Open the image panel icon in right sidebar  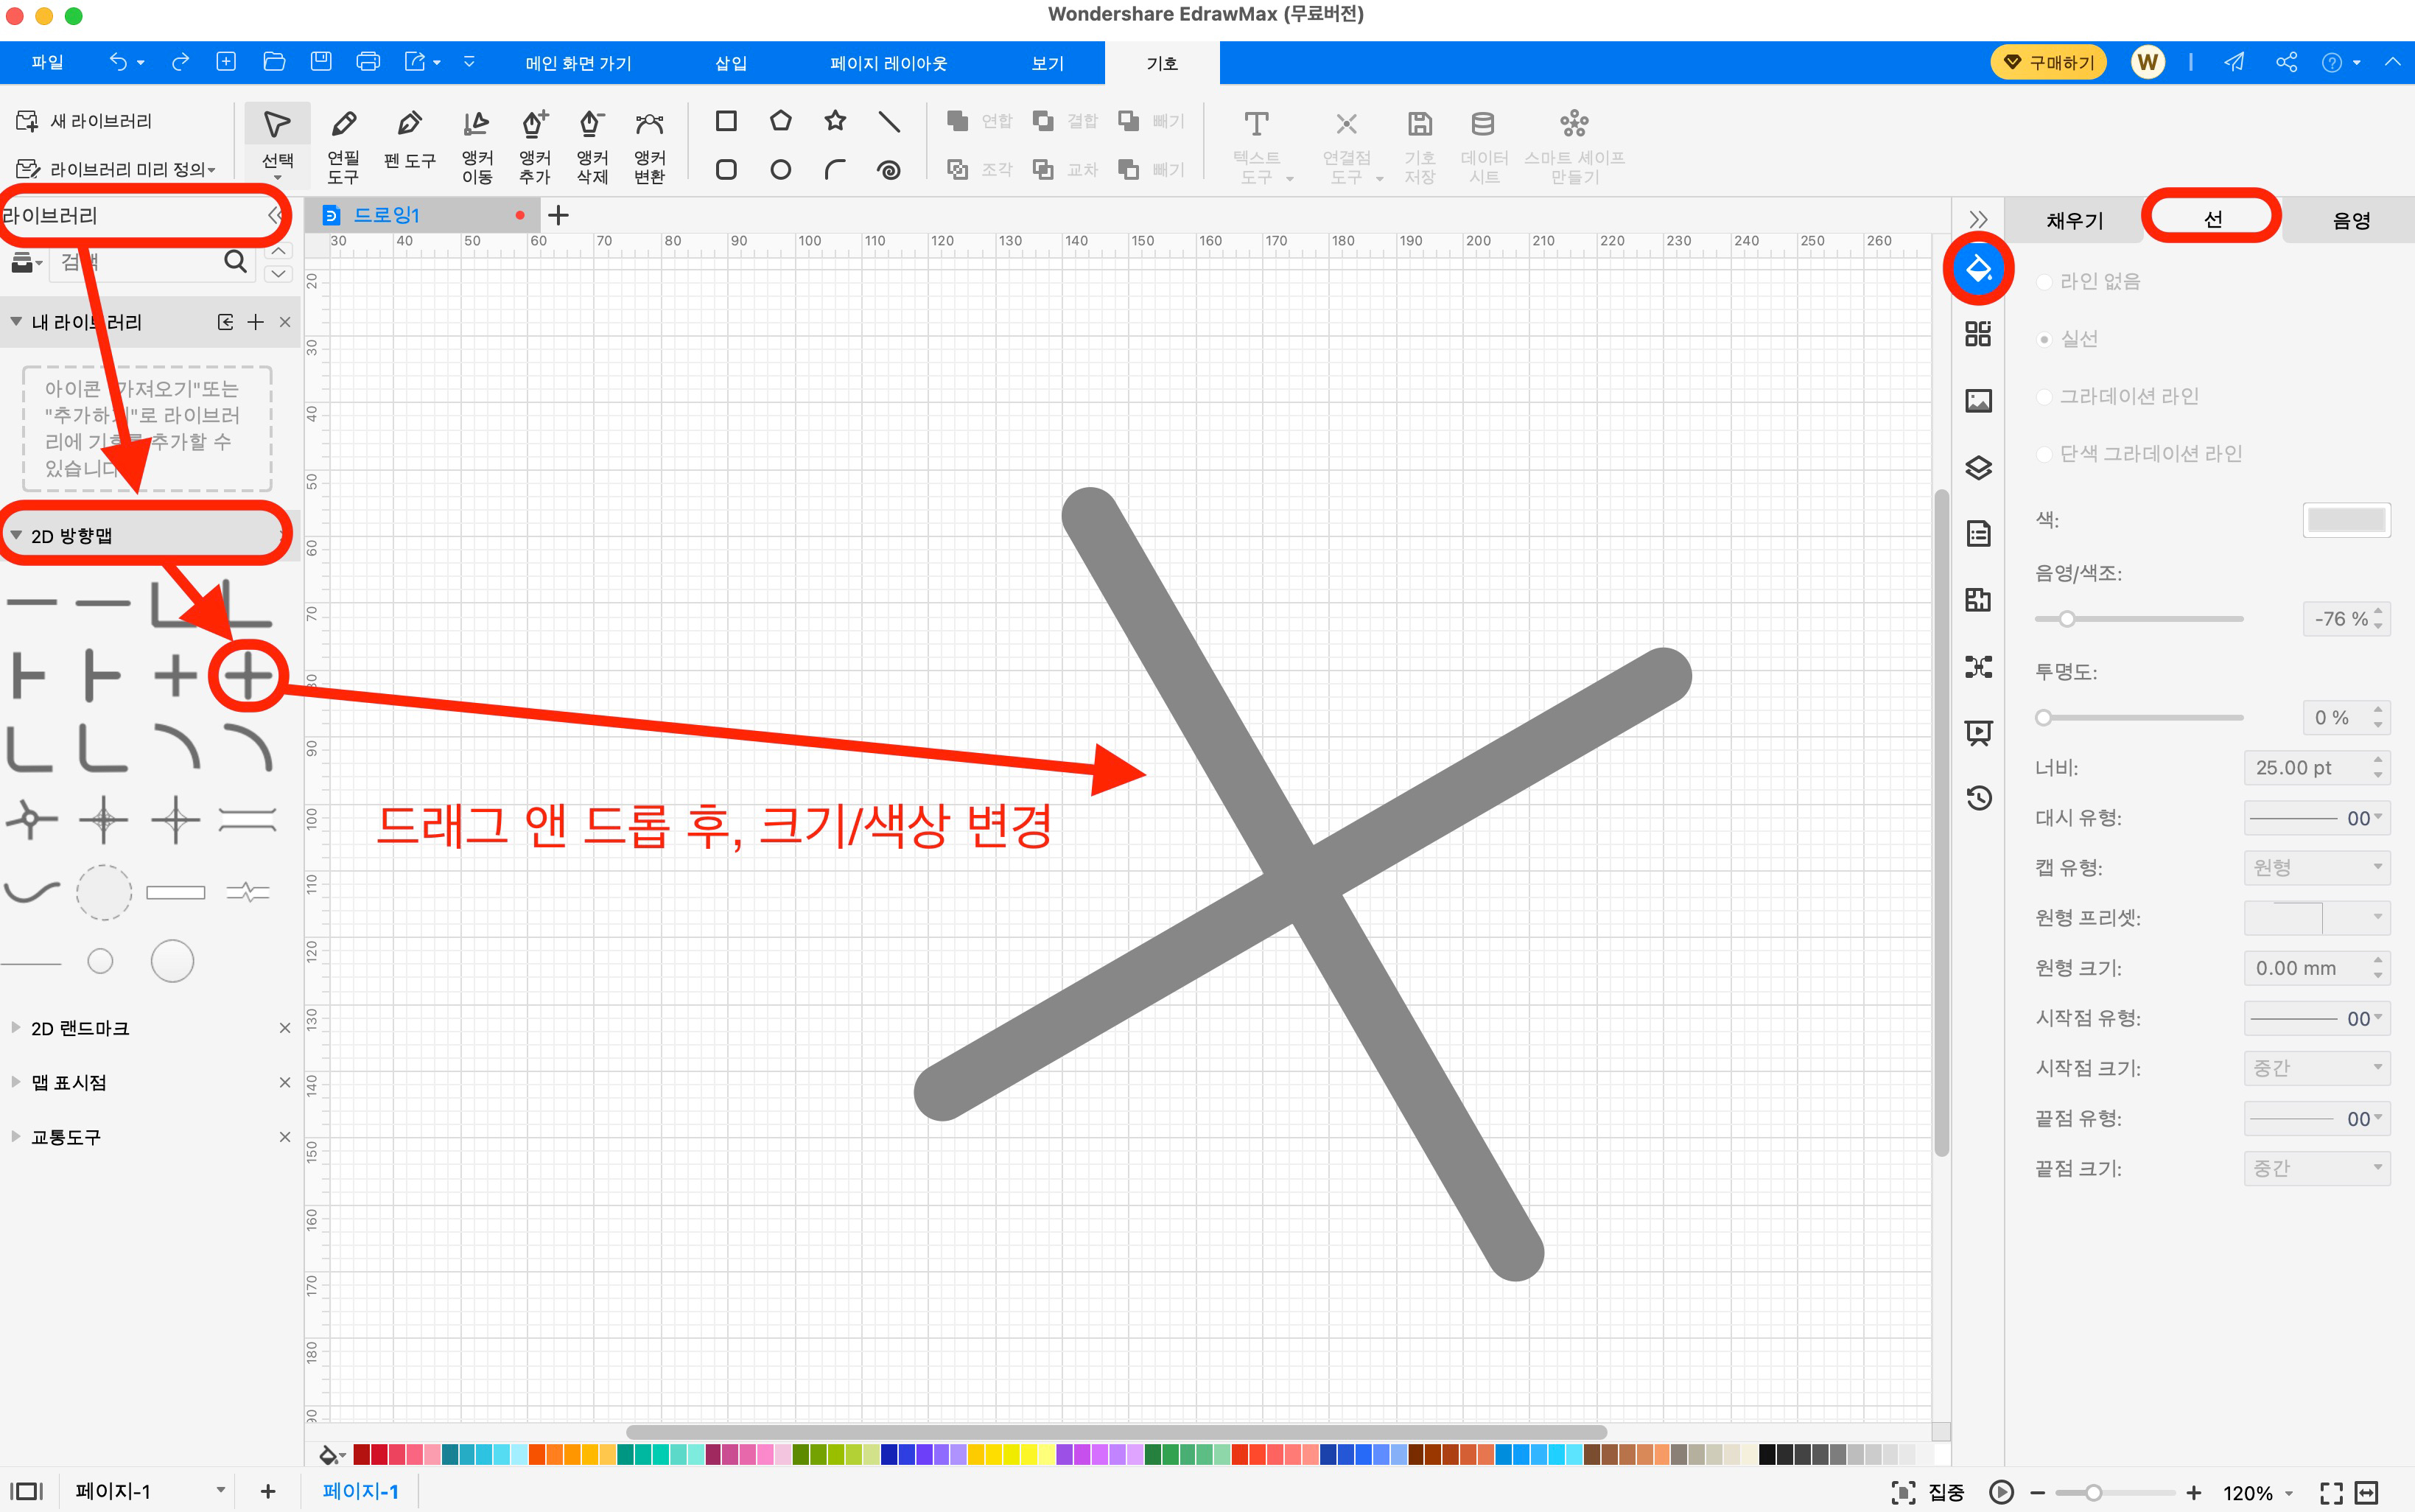[1978, 401]
